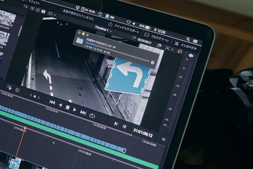Play reverse button
253x169 pixels.
point(60,105)
